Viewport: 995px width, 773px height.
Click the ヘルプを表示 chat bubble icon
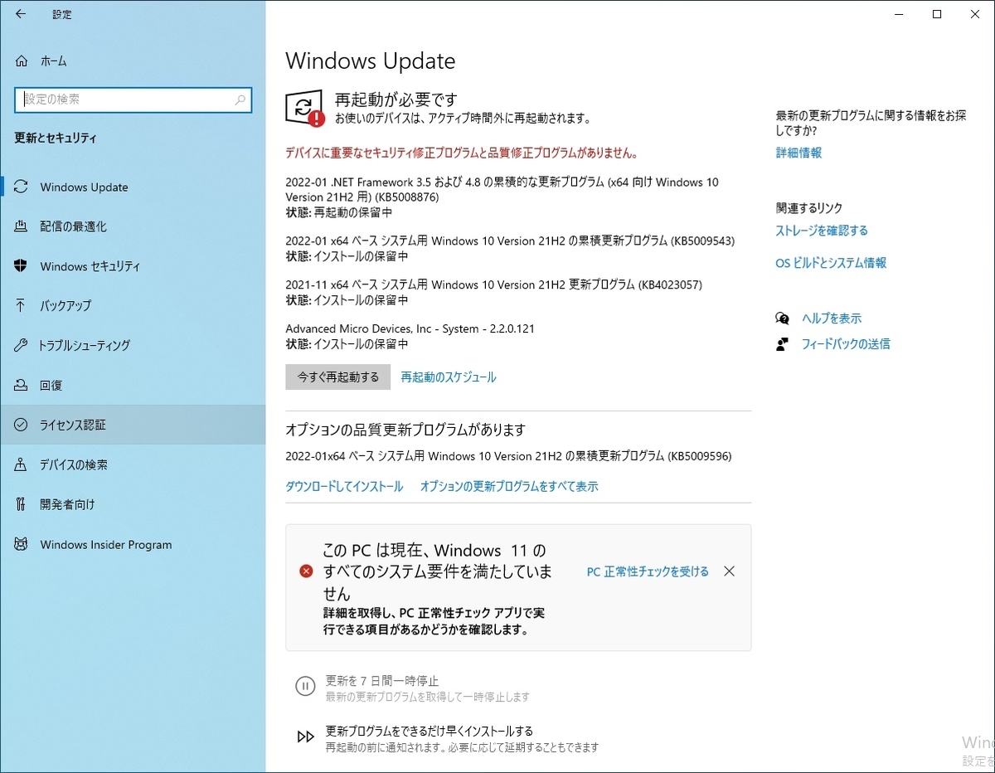tap(782, 318)
